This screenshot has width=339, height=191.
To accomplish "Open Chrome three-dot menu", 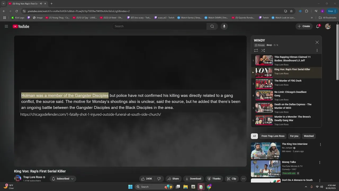I will pos(336,11).
